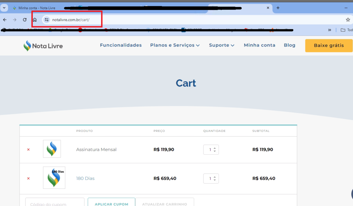Image resolution: width=353 pixels, height=206 pixels.
Task: Click the Nota Livre logo in header
Action: 43,45
